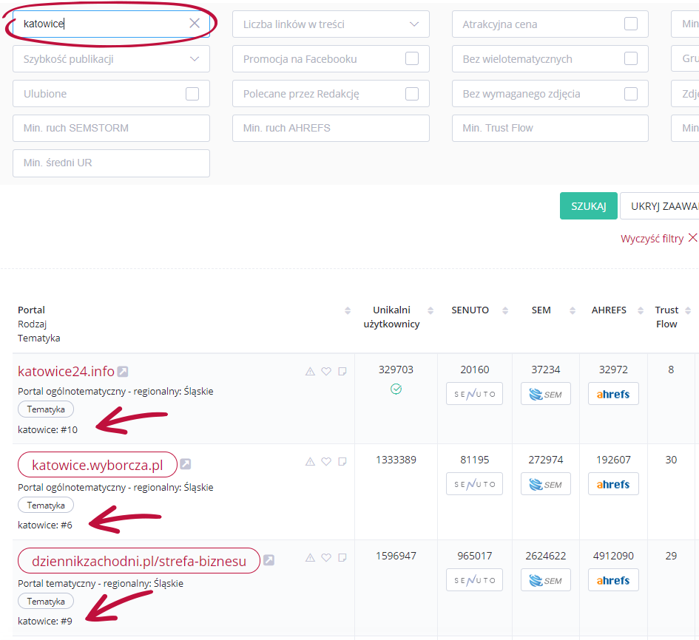Image resolution: width=699 pixels, height=640 pixels.
Task: Open external link icon next to katowice.wyborcza.pl
Action: (186, 464)
